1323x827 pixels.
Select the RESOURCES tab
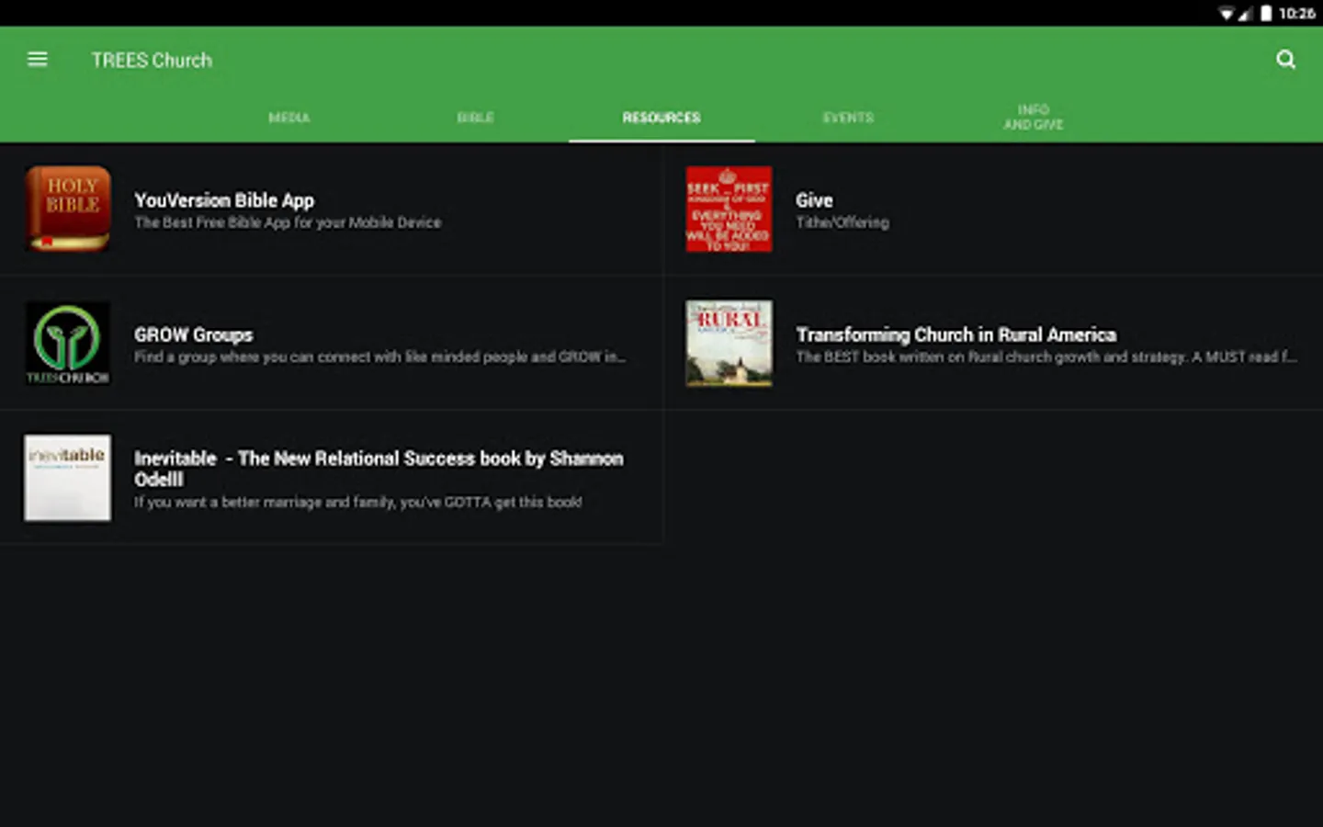pyautogui.click(x=661, y=118)
